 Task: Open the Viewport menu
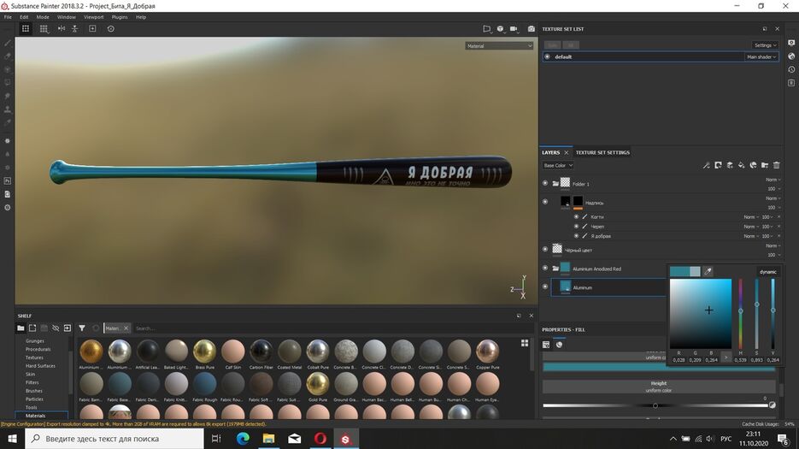(94, 17)
